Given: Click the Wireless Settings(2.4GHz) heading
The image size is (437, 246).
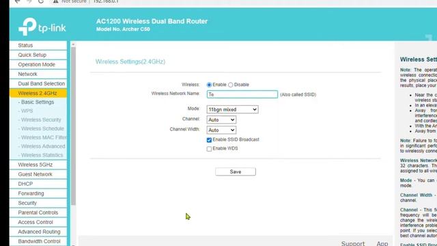Looking at the screenshot, I should tap(130, 61).
